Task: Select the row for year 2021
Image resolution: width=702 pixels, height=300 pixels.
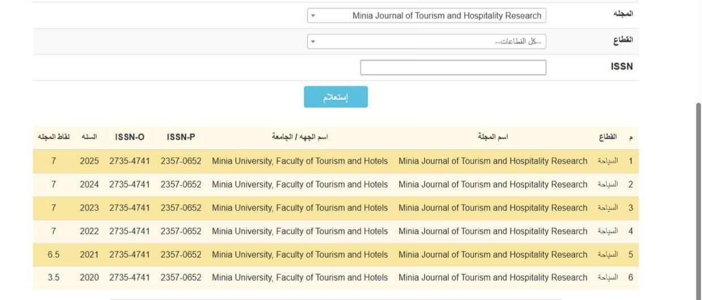Action: click(x=336, y=255)
